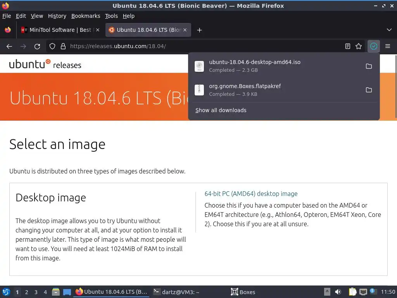Image resolution: width=397 pixels, height=298 pixels.
Task: Switch to workspace 4
Action: (x=45, y=292)
